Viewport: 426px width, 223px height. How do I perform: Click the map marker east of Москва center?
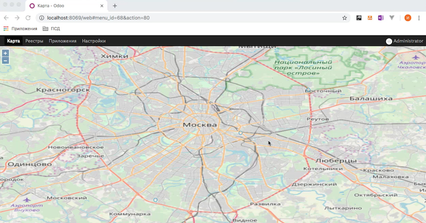[240, 133]
